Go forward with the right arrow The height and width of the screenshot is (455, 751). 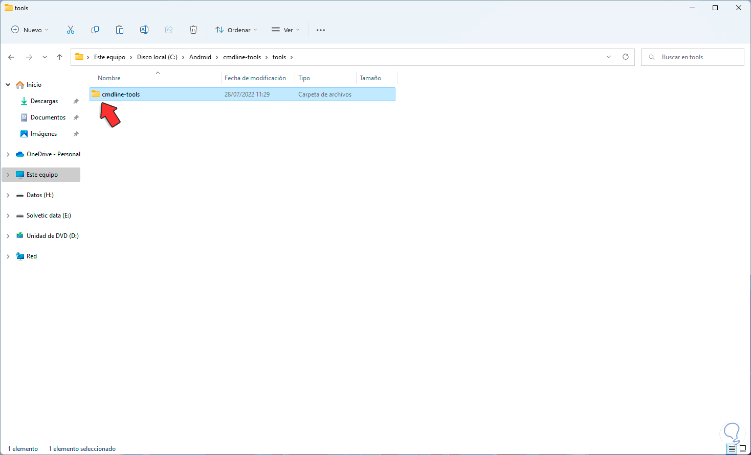pyautogui.click(x=29, y=57)
